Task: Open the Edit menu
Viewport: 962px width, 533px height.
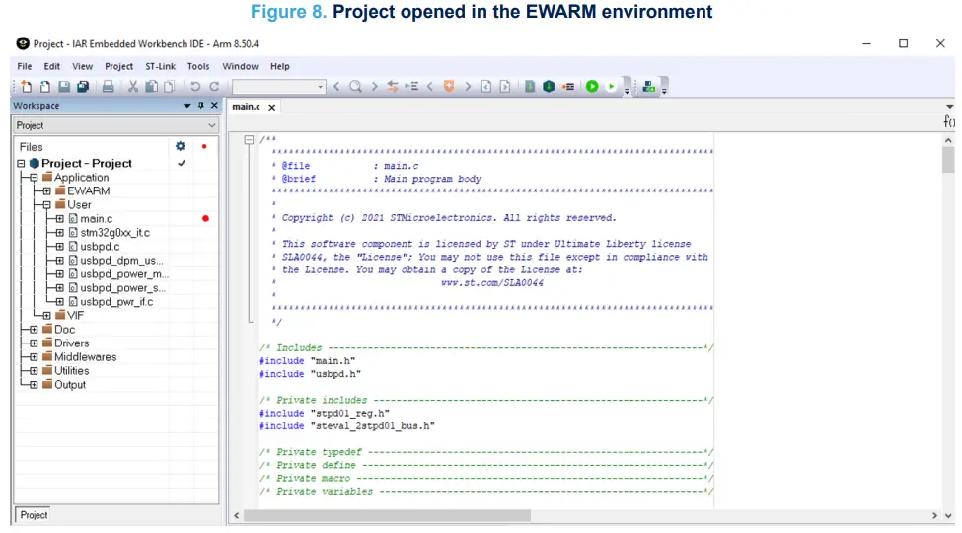Action: click(52, 66)
